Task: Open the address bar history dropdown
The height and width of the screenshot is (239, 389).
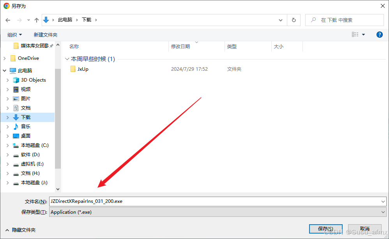Action: tap(281, 20)
